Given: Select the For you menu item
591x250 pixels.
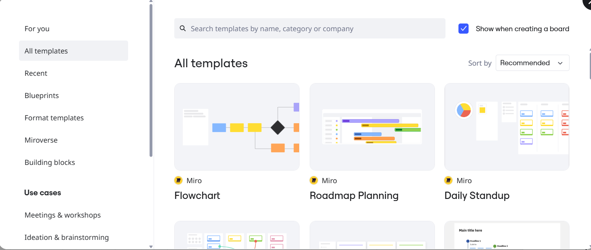Looking at the screenshot, I should tap(37, 29).
